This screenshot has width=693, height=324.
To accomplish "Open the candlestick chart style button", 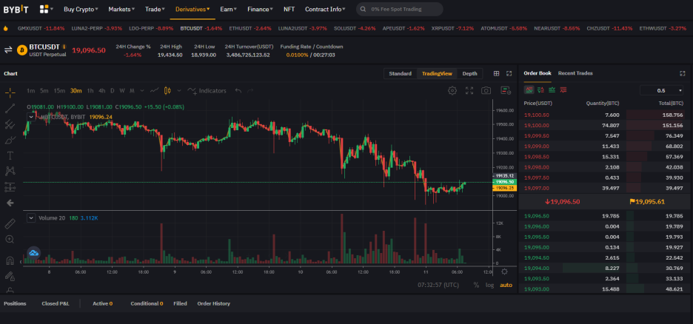I will 167,90.
